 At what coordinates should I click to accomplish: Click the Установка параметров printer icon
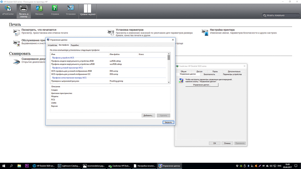pos(111,32)
